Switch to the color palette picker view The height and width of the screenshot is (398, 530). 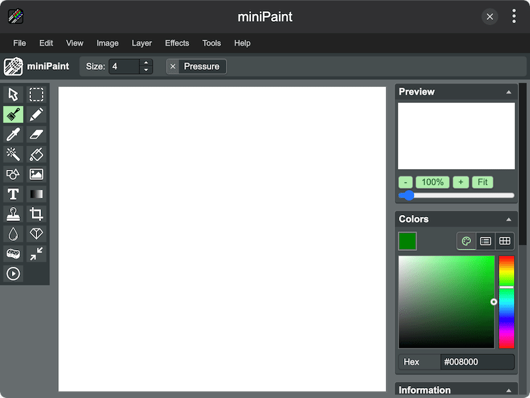pos(466,241)
